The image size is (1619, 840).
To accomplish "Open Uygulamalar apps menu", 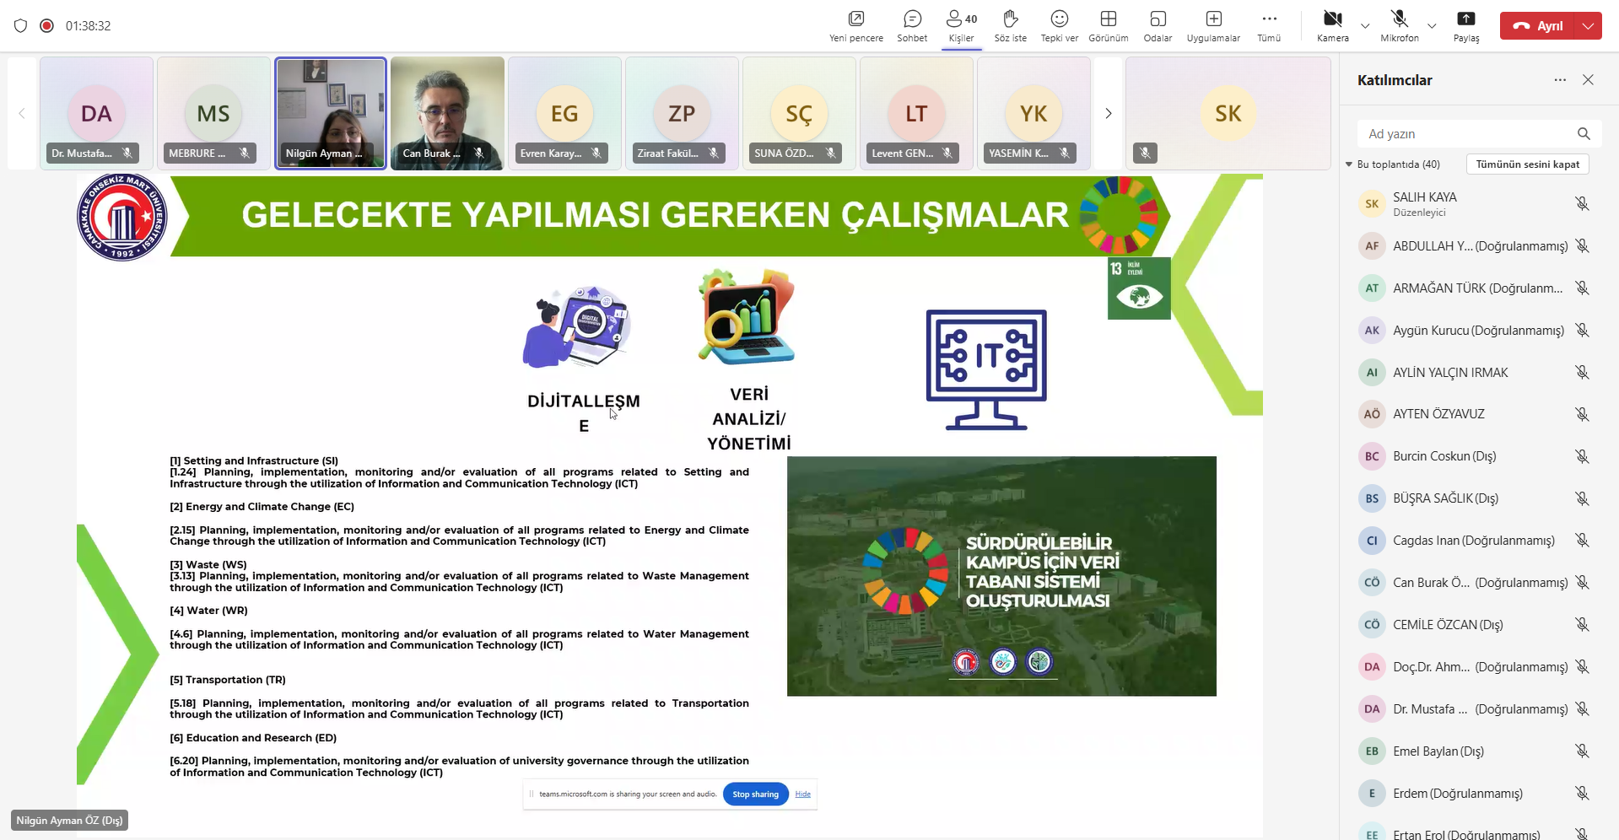I will pyautogui.click(x=1213, y=25).
